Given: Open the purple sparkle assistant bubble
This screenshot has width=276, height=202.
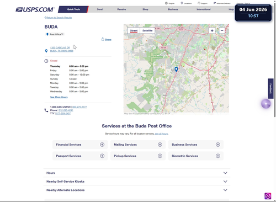Looking at the screenshot, I should tap(266, 104).
